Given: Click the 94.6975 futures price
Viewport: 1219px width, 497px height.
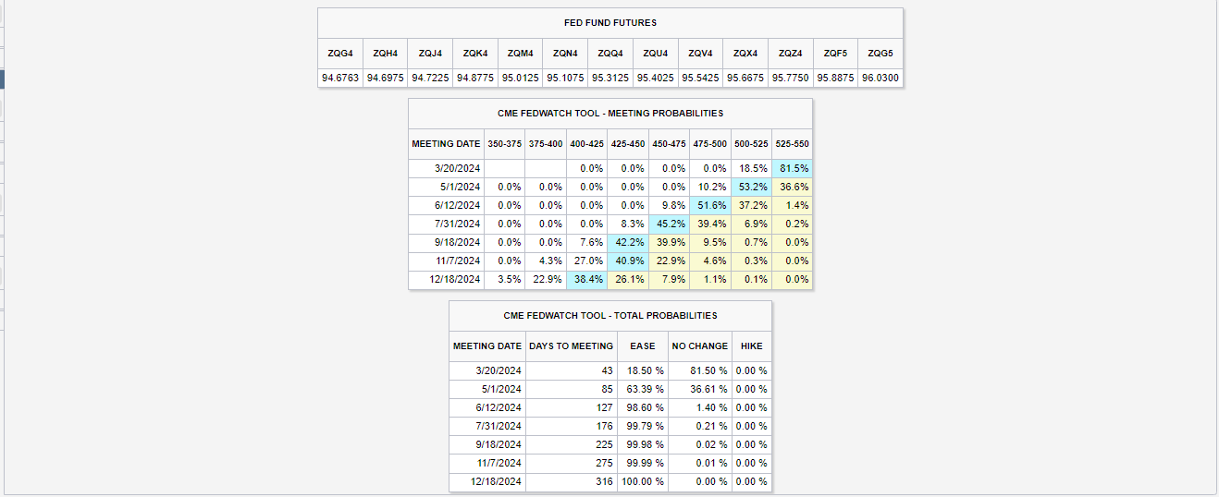Looking at the screenshot, I should coord(386,78).
